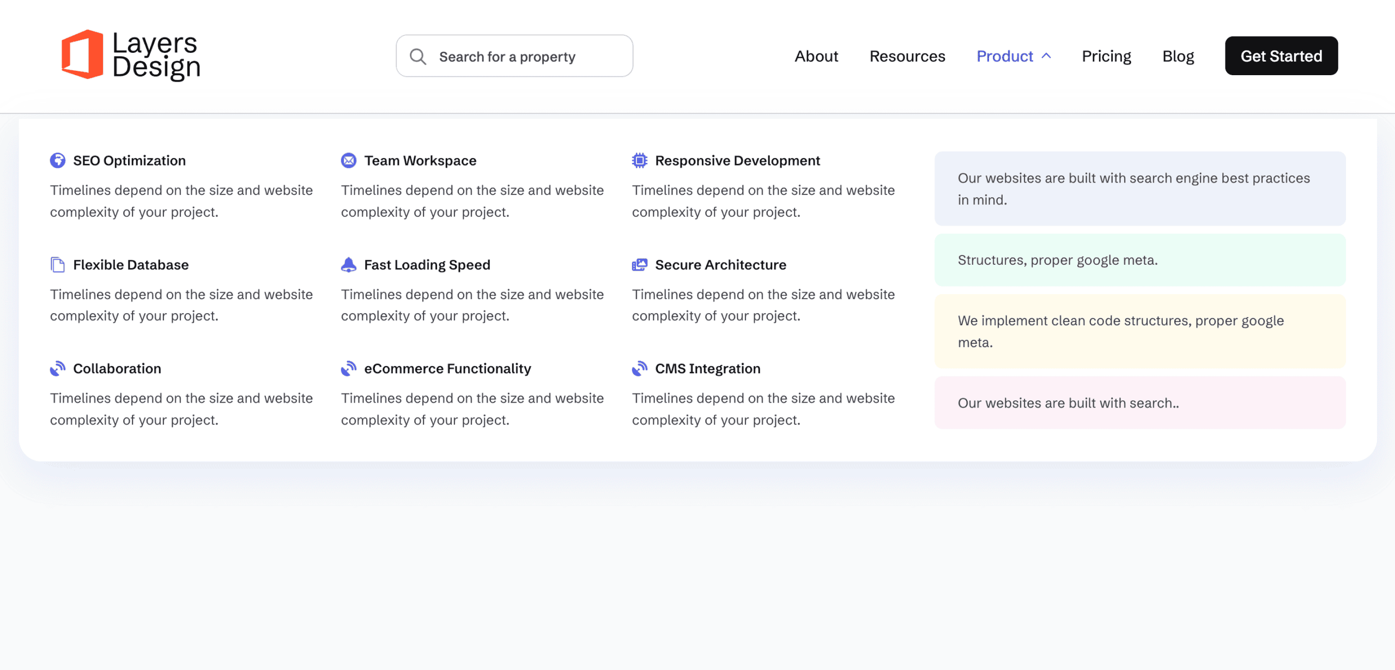This screenshot has width=1395, height=670.
Task: Click the Layers Design orange logo icon
Action: pos(82,54)
